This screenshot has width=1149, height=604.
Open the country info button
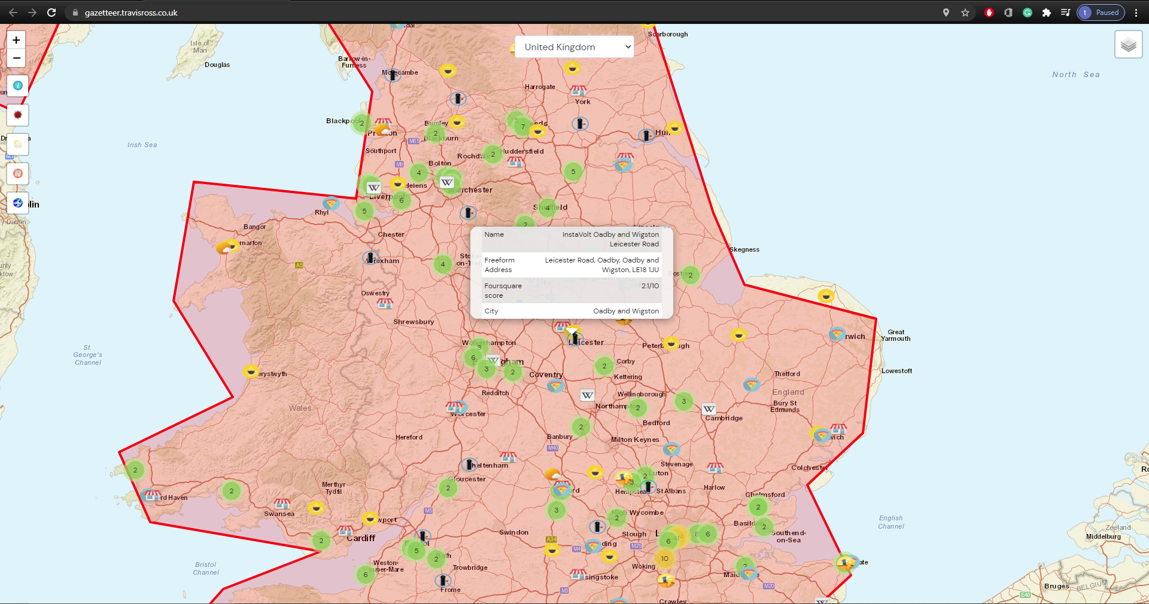[x=18, y=86]
